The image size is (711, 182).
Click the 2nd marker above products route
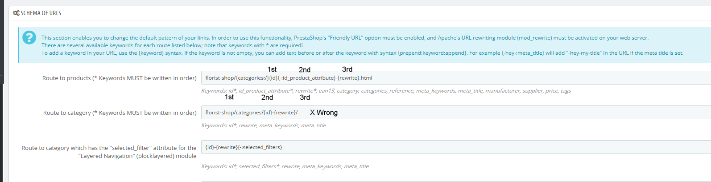click(x=305, y=70)
